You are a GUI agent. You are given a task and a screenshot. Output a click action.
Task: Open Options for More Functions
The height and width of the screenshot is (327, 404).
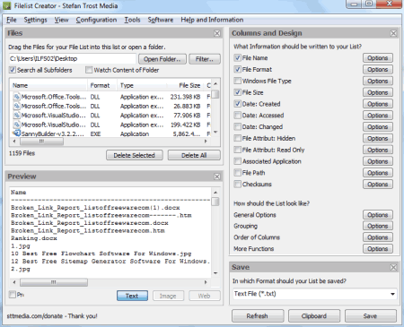point(378,249)
